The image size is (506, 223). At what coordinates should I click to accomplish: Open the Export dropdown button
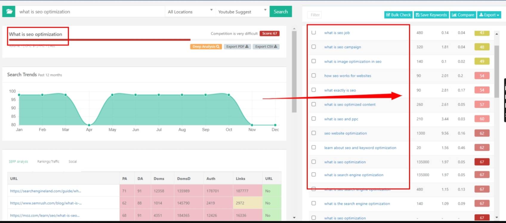489,15
